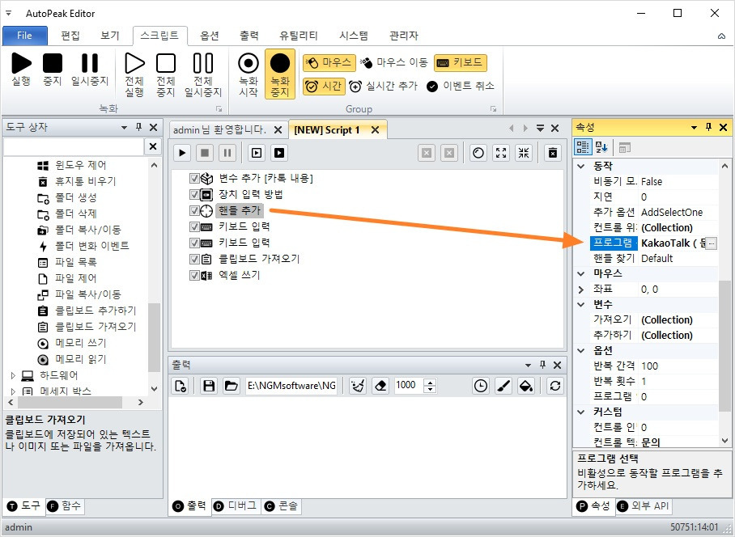Click the output paint bucket icon
The width and height of the screenshot is (735, 537).
click(x=526, y=386)
